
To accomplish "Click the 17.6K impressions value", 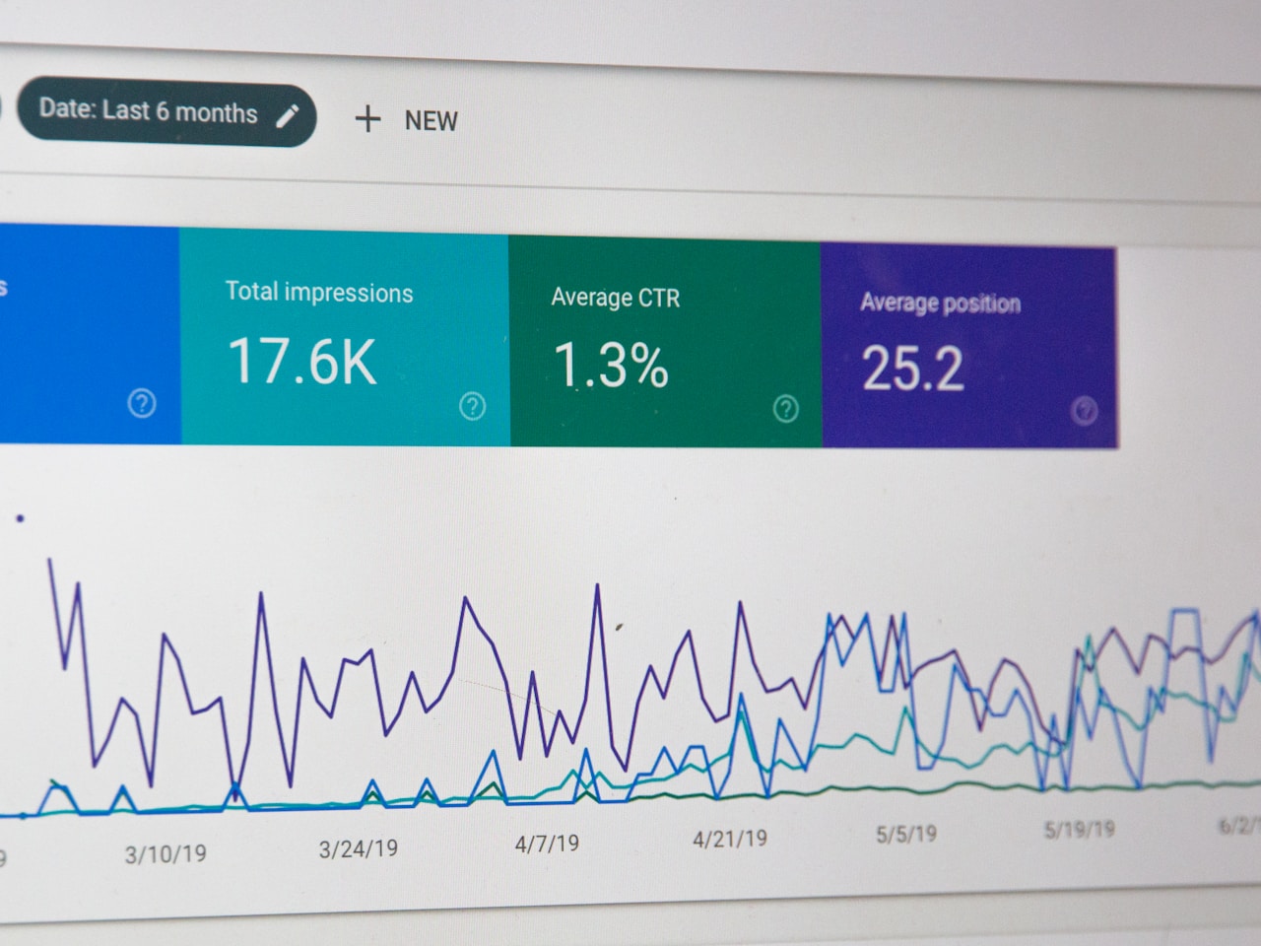I will (x=302, y=363).
